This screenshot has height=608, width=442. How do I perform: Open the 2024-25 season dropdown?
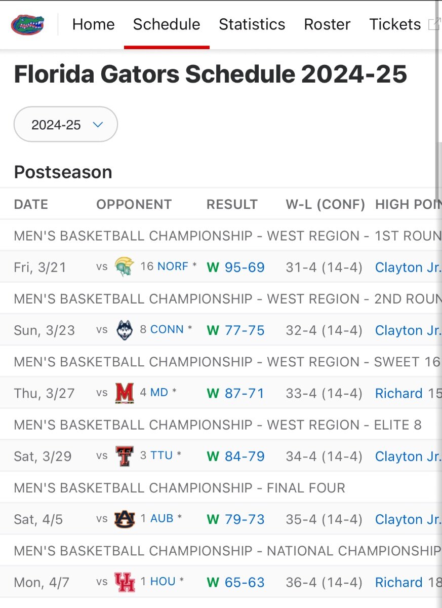(66, 125)
